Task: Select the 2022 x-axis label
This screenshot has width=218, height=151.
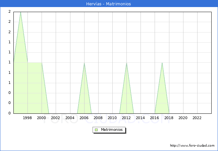Action: [197, 118]
